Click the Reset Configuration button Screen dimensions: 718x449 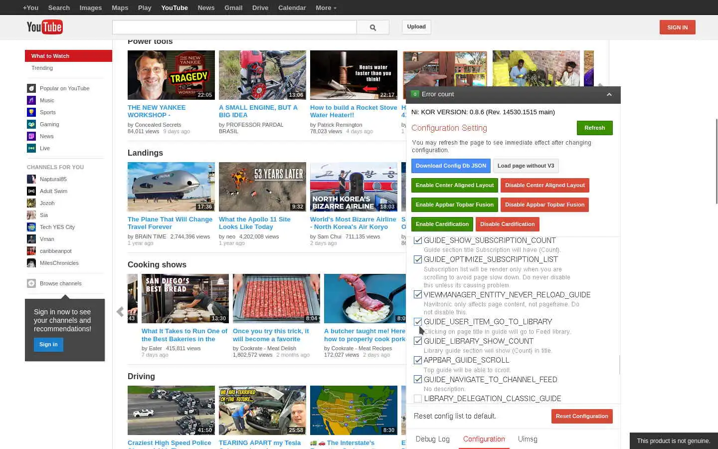[582, 416]
